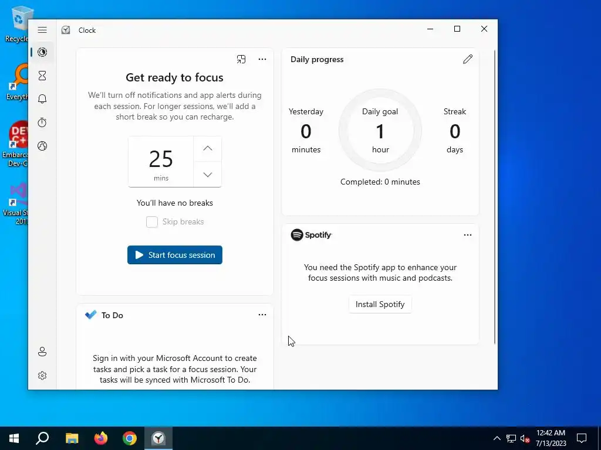This screenshot has width=601, height=450.
Task: Open taskbar Search
Action: 42,438
